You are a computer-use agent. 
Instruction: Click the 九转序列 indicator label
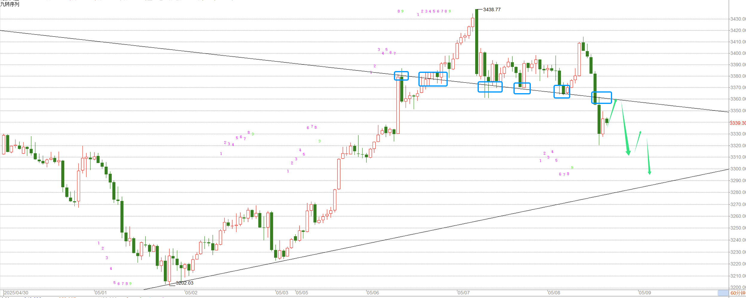click(x=10, y=4)
